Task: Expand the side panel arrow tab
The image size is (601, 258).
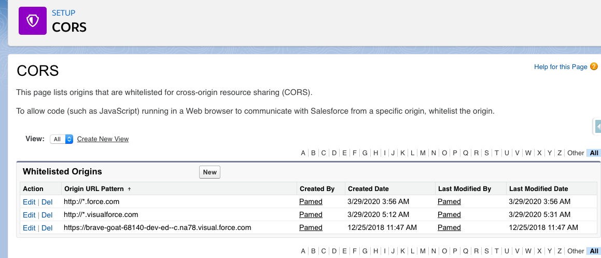Action: [597, 126]
